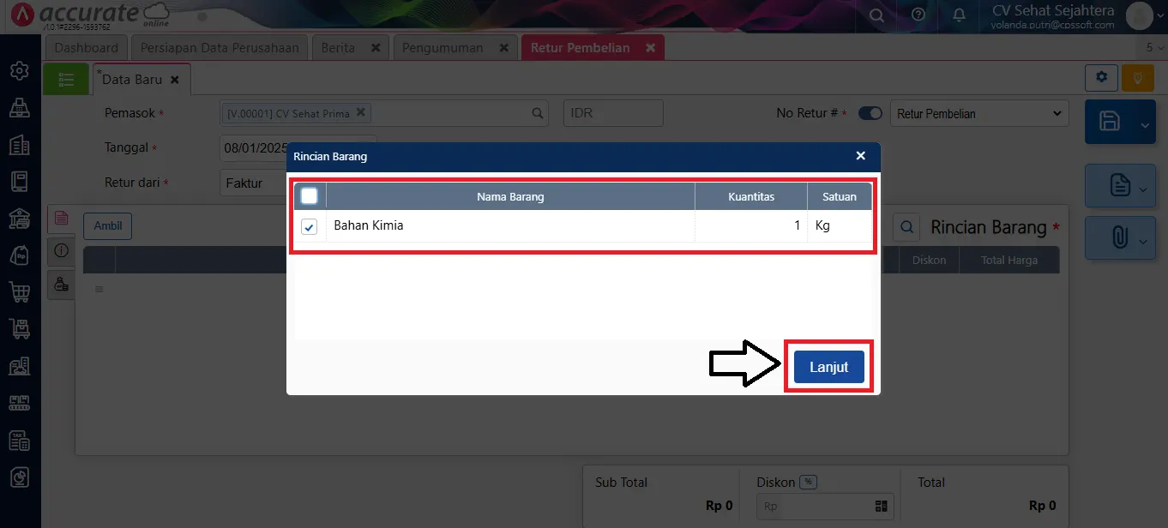The width and height of the screenshot is (1168, 528).
Task: Click the Kuantitas column header
Action: 751,196
